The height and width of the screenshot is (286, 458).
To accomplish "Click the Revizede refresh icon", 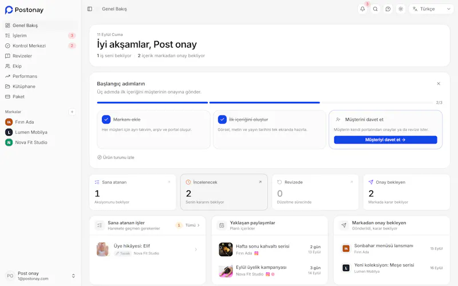I will (279, 182).
